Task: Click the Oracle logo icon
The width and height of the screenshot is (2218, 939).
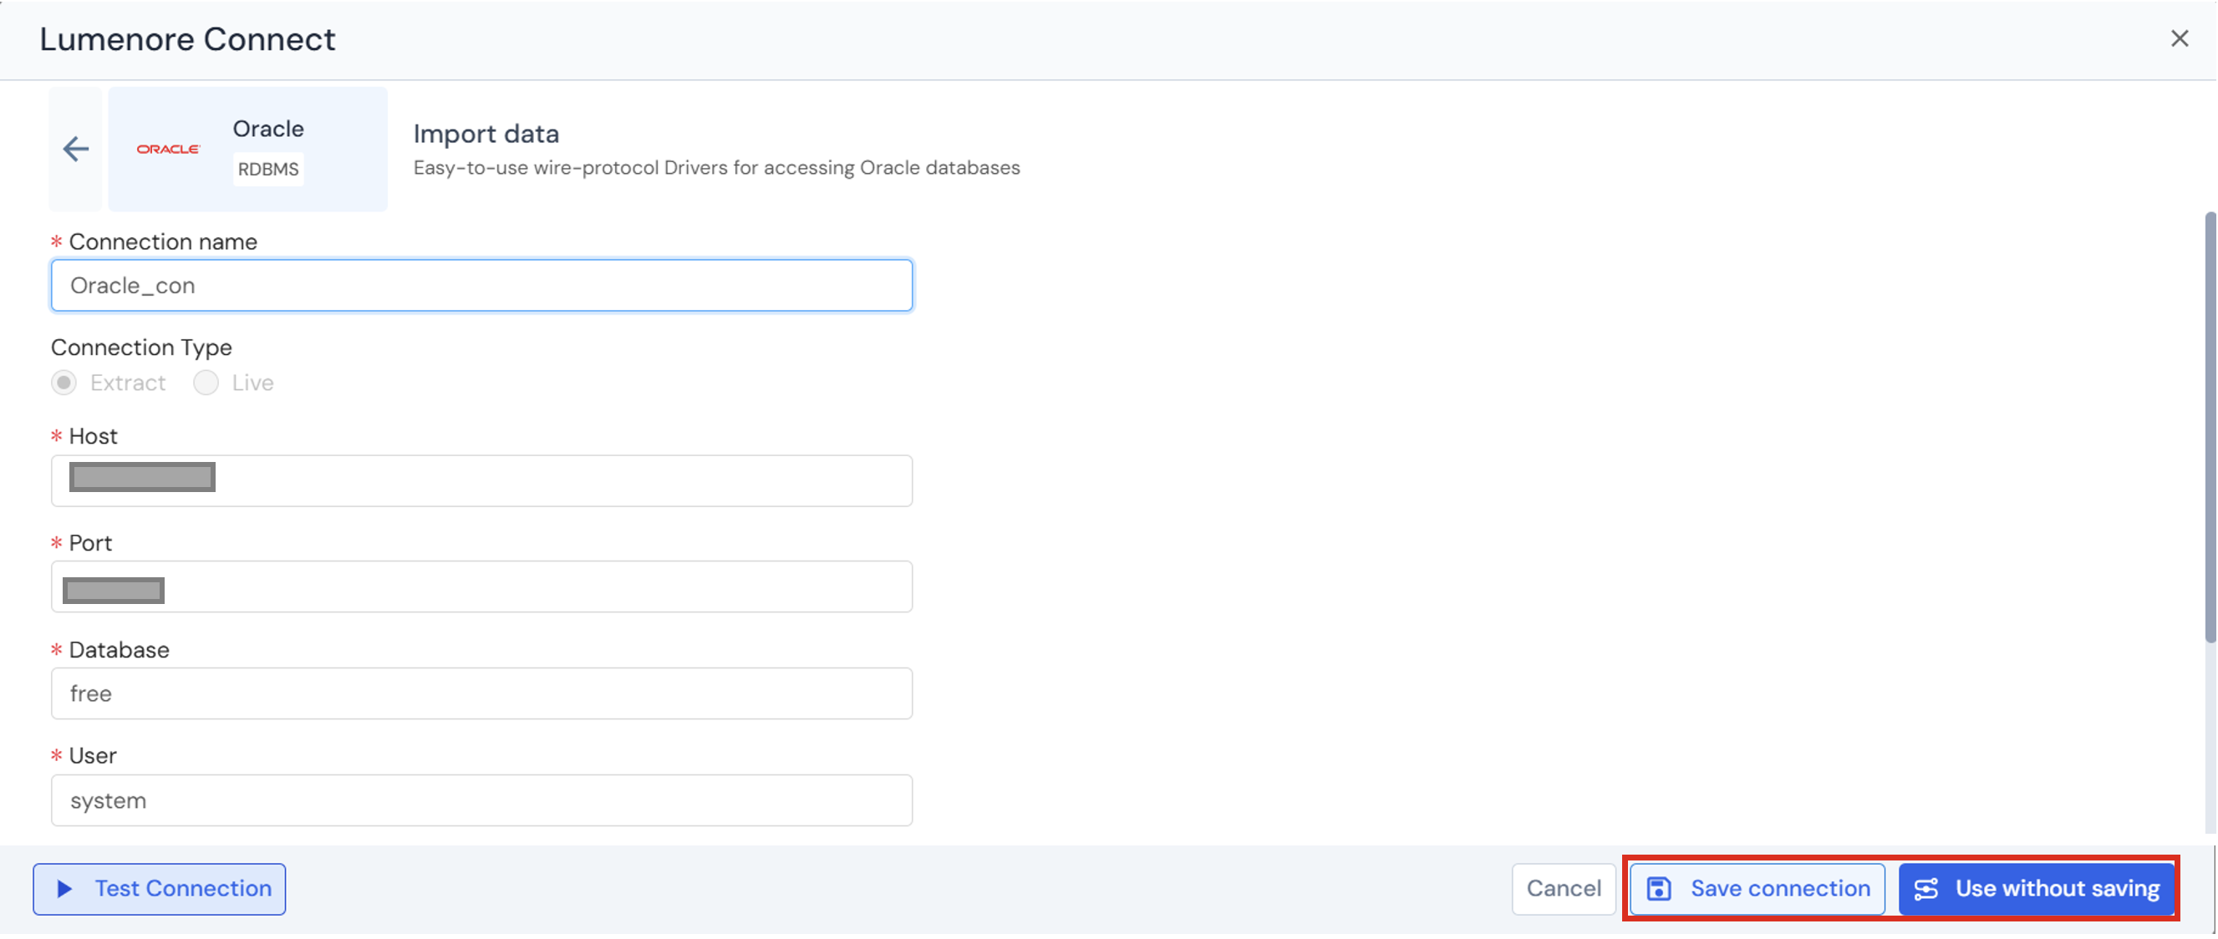Action: pos(169,149)
